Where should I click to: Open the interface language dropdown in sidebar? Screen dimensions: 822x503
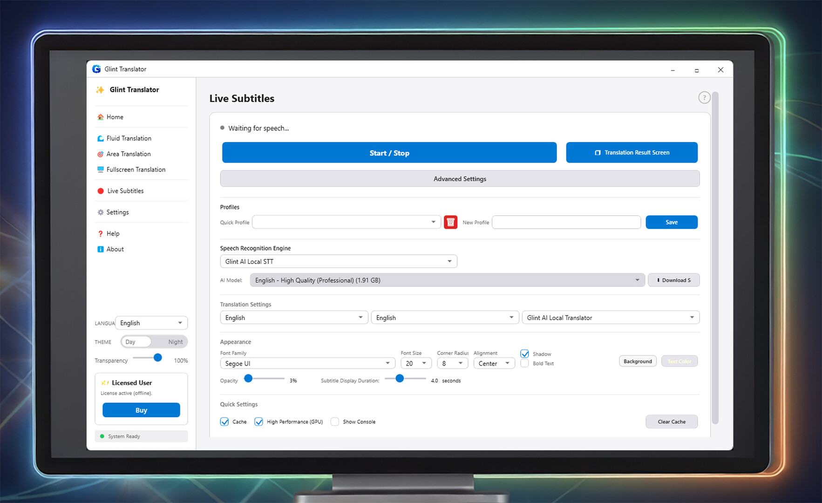click(151, 323)
